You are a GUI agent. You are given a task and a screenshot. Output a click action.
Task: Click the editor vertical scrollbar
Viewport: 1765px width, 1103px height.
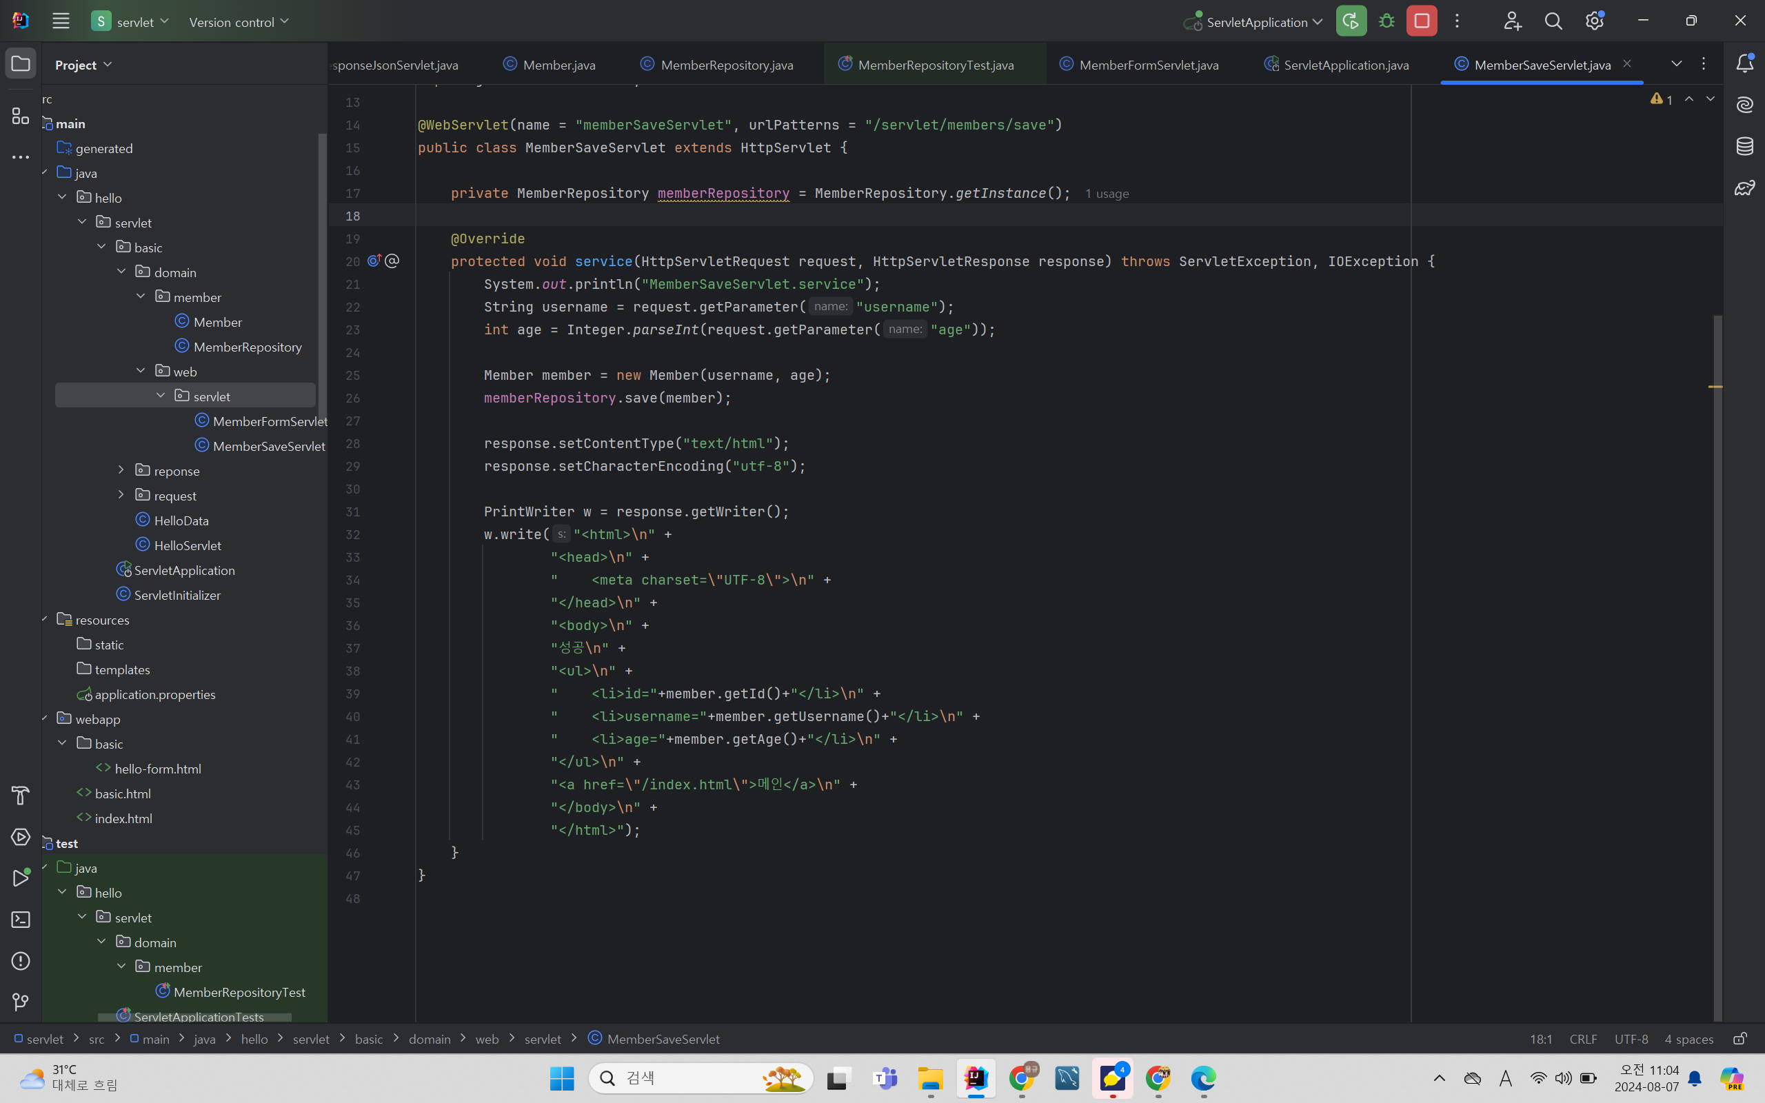pos(1717,667)
